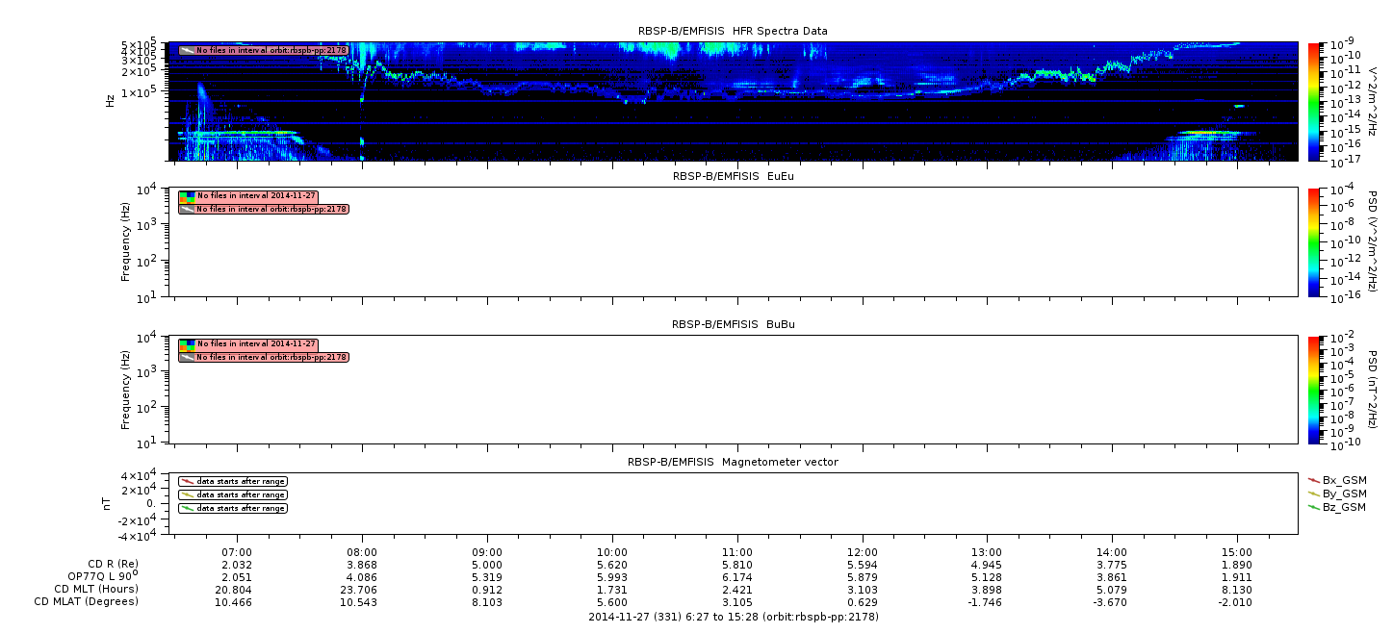Click the time range caption under the axis
Image resolution: width=1393 pixels, height=633 pixels.
tap(733, 617)
